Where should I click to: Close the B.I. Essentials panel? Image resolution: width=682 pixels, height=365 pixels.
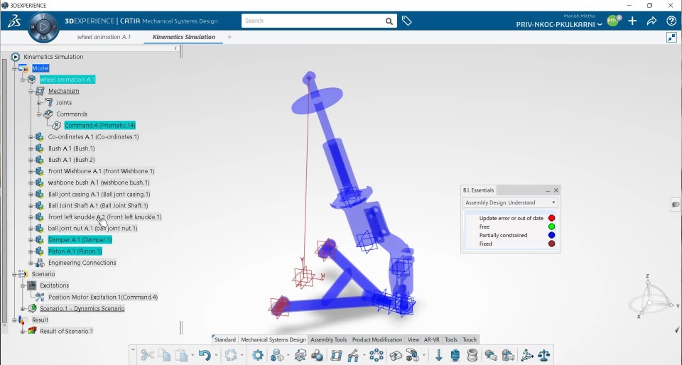[x=556, y=190]
